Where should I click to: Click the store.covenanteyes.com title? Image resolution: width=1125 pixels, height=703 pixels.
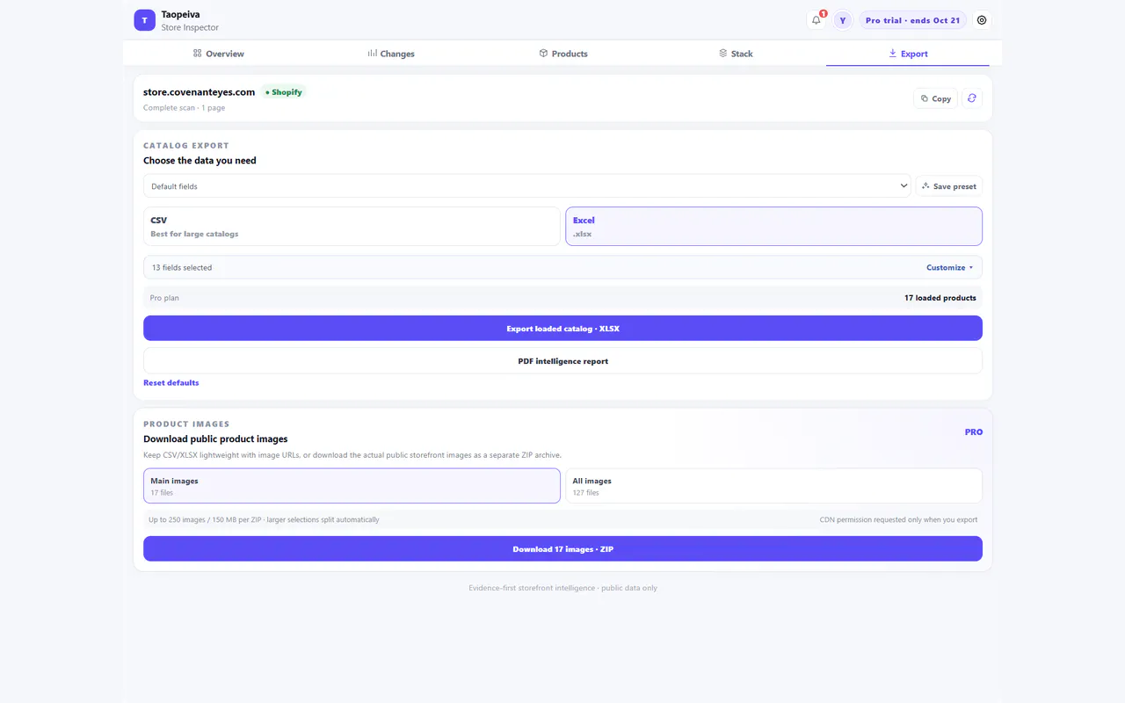click(200, 92)
